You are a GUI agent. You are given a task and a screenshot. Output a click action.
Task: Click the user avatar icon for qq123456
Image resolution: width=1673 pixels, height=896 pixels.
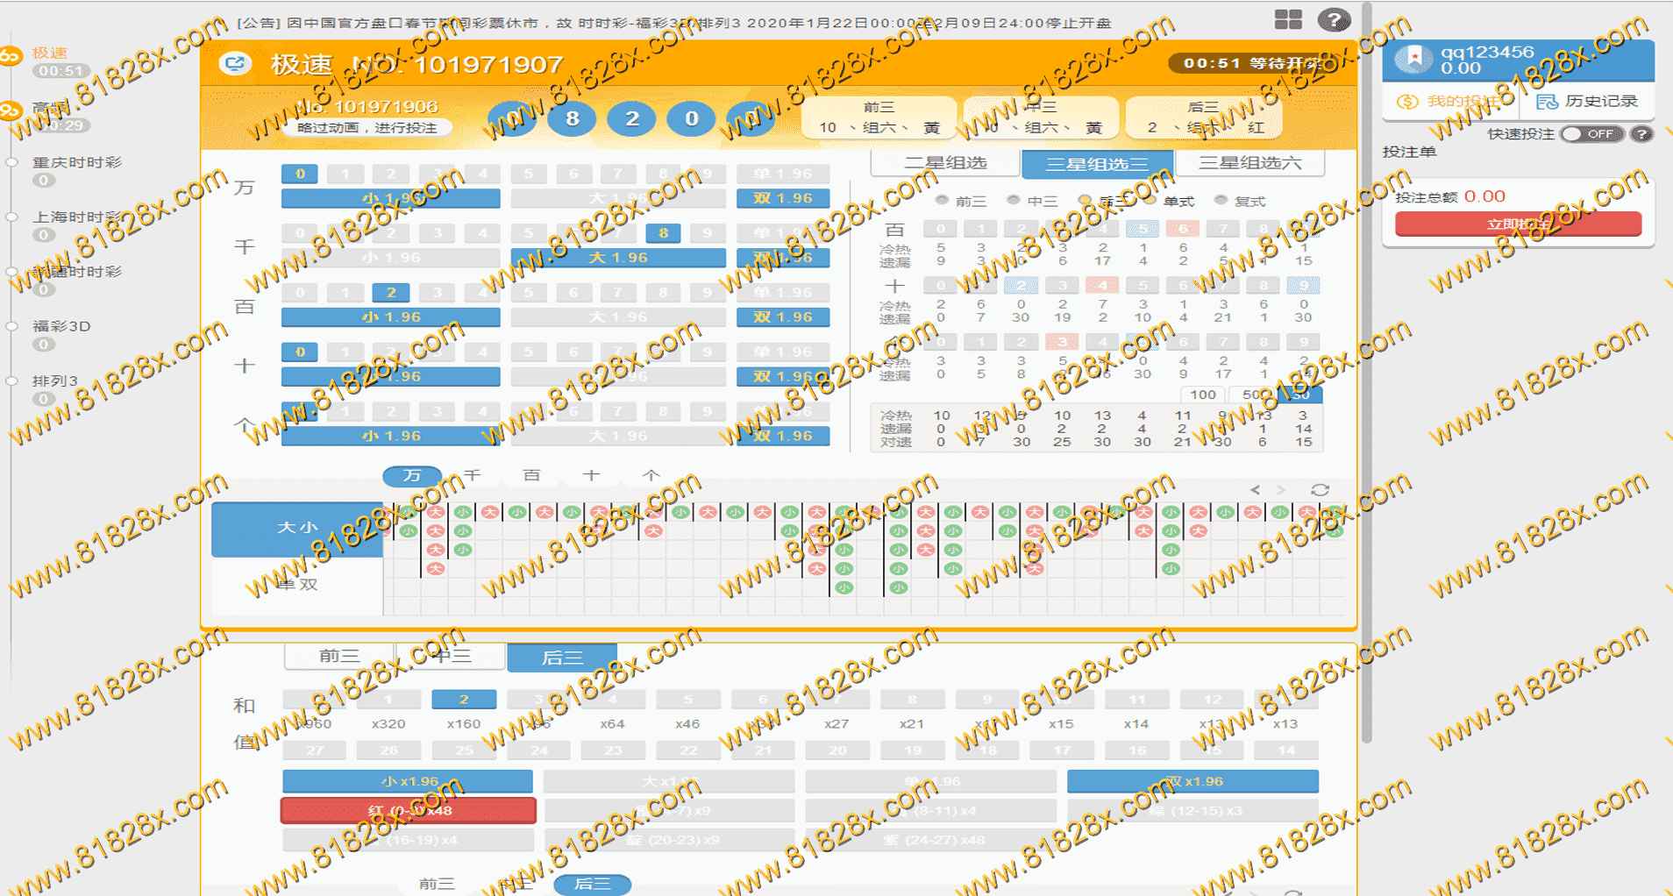tap(1413, 59)
